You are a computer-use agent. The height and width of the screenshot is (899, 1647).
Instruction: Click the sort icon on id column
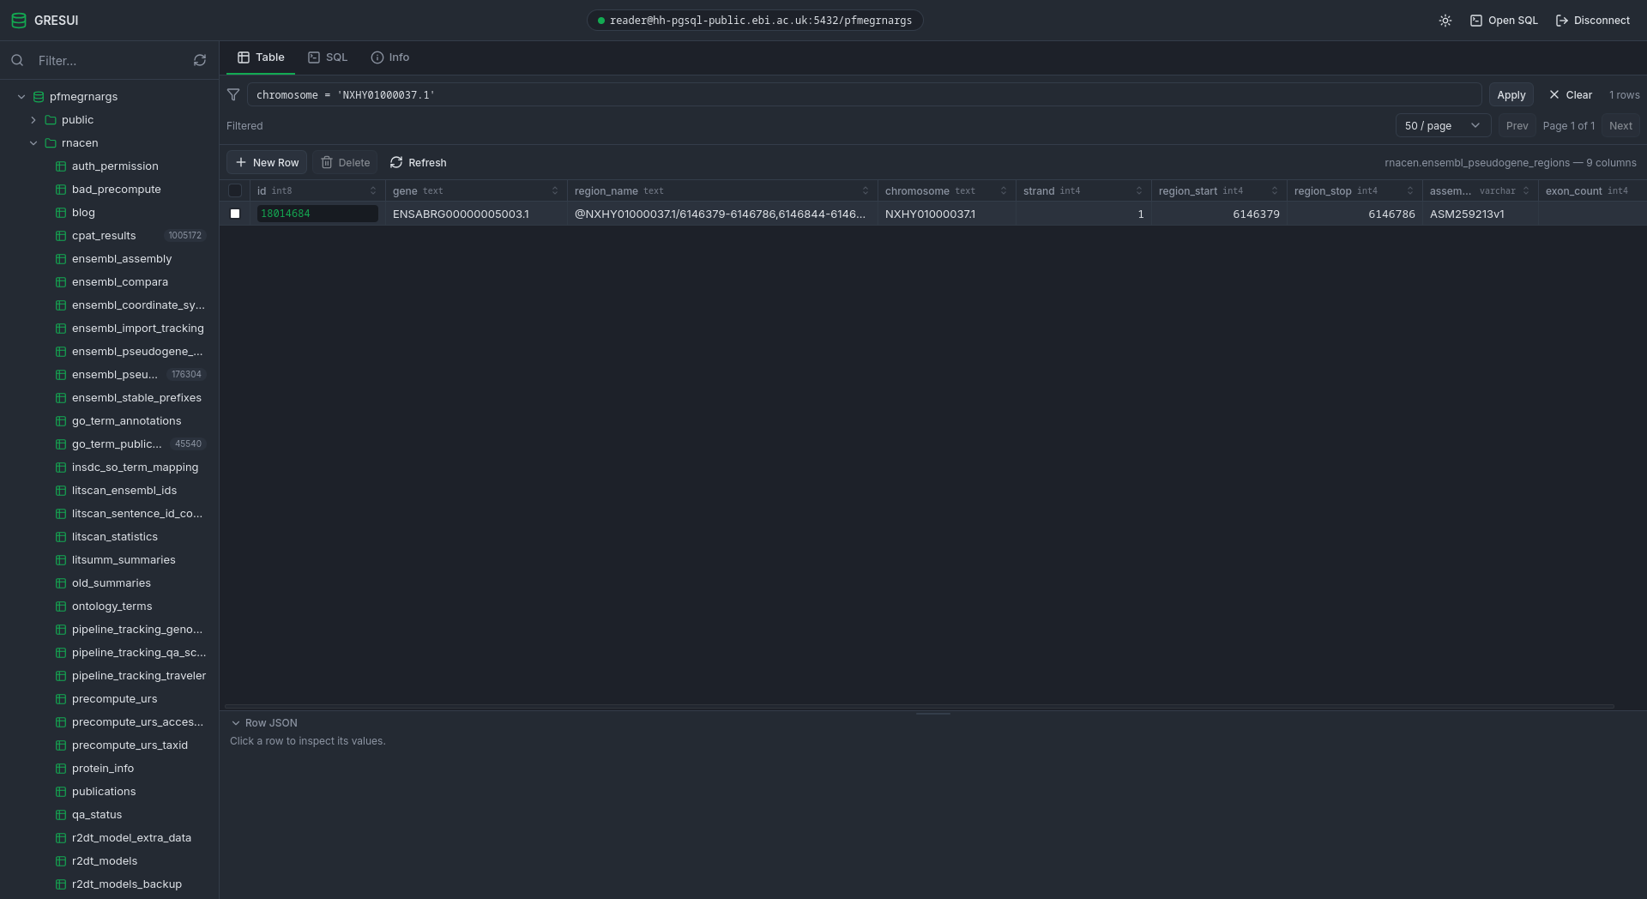point(373,191)
